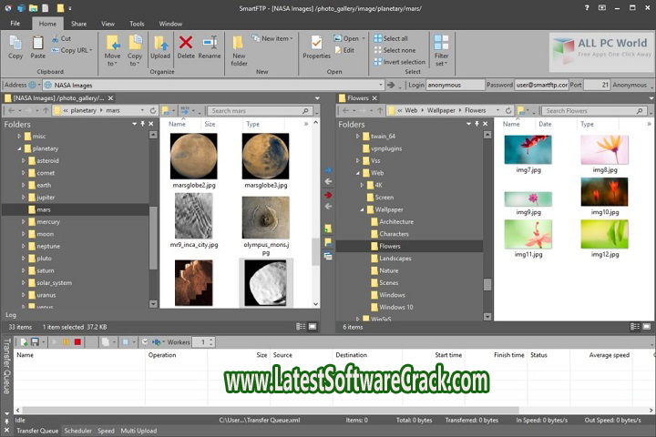Expand the jupiter folder tree node
656x437 pixels.
24,197
